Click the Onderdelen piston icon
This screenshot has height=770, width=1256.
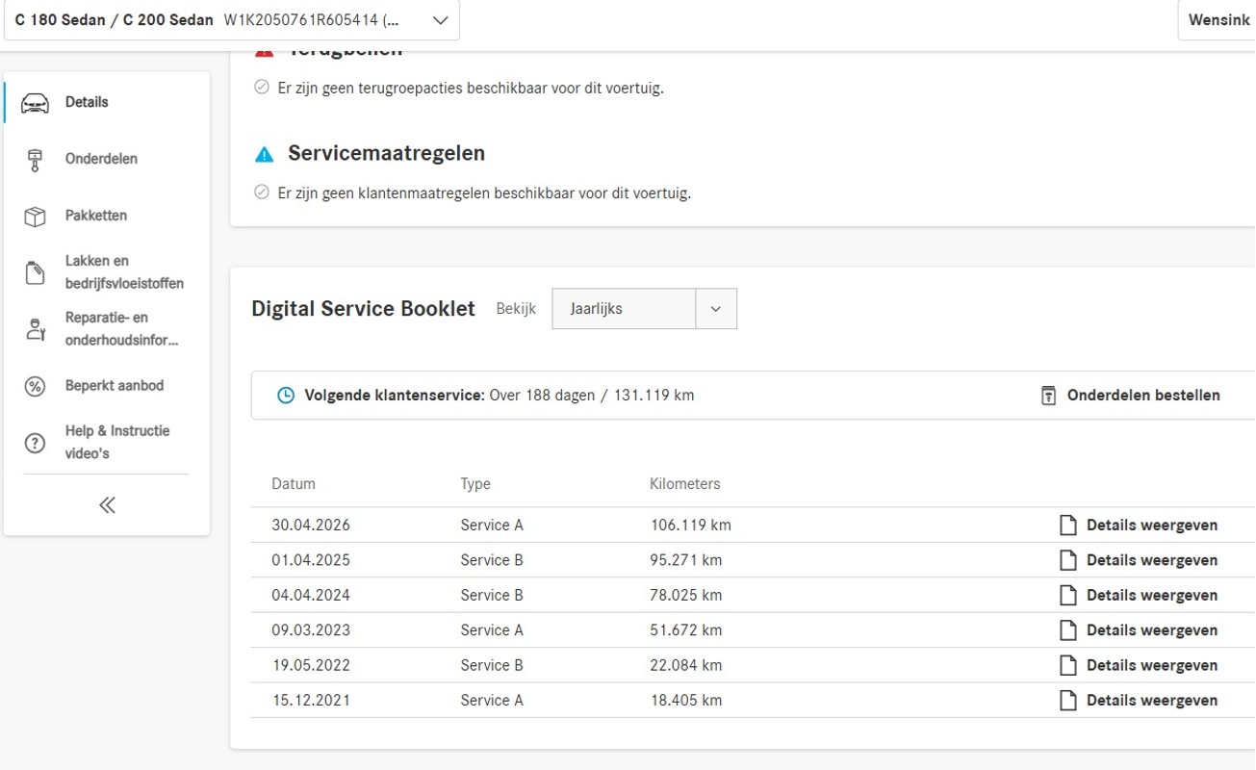[x=35, y=160]
